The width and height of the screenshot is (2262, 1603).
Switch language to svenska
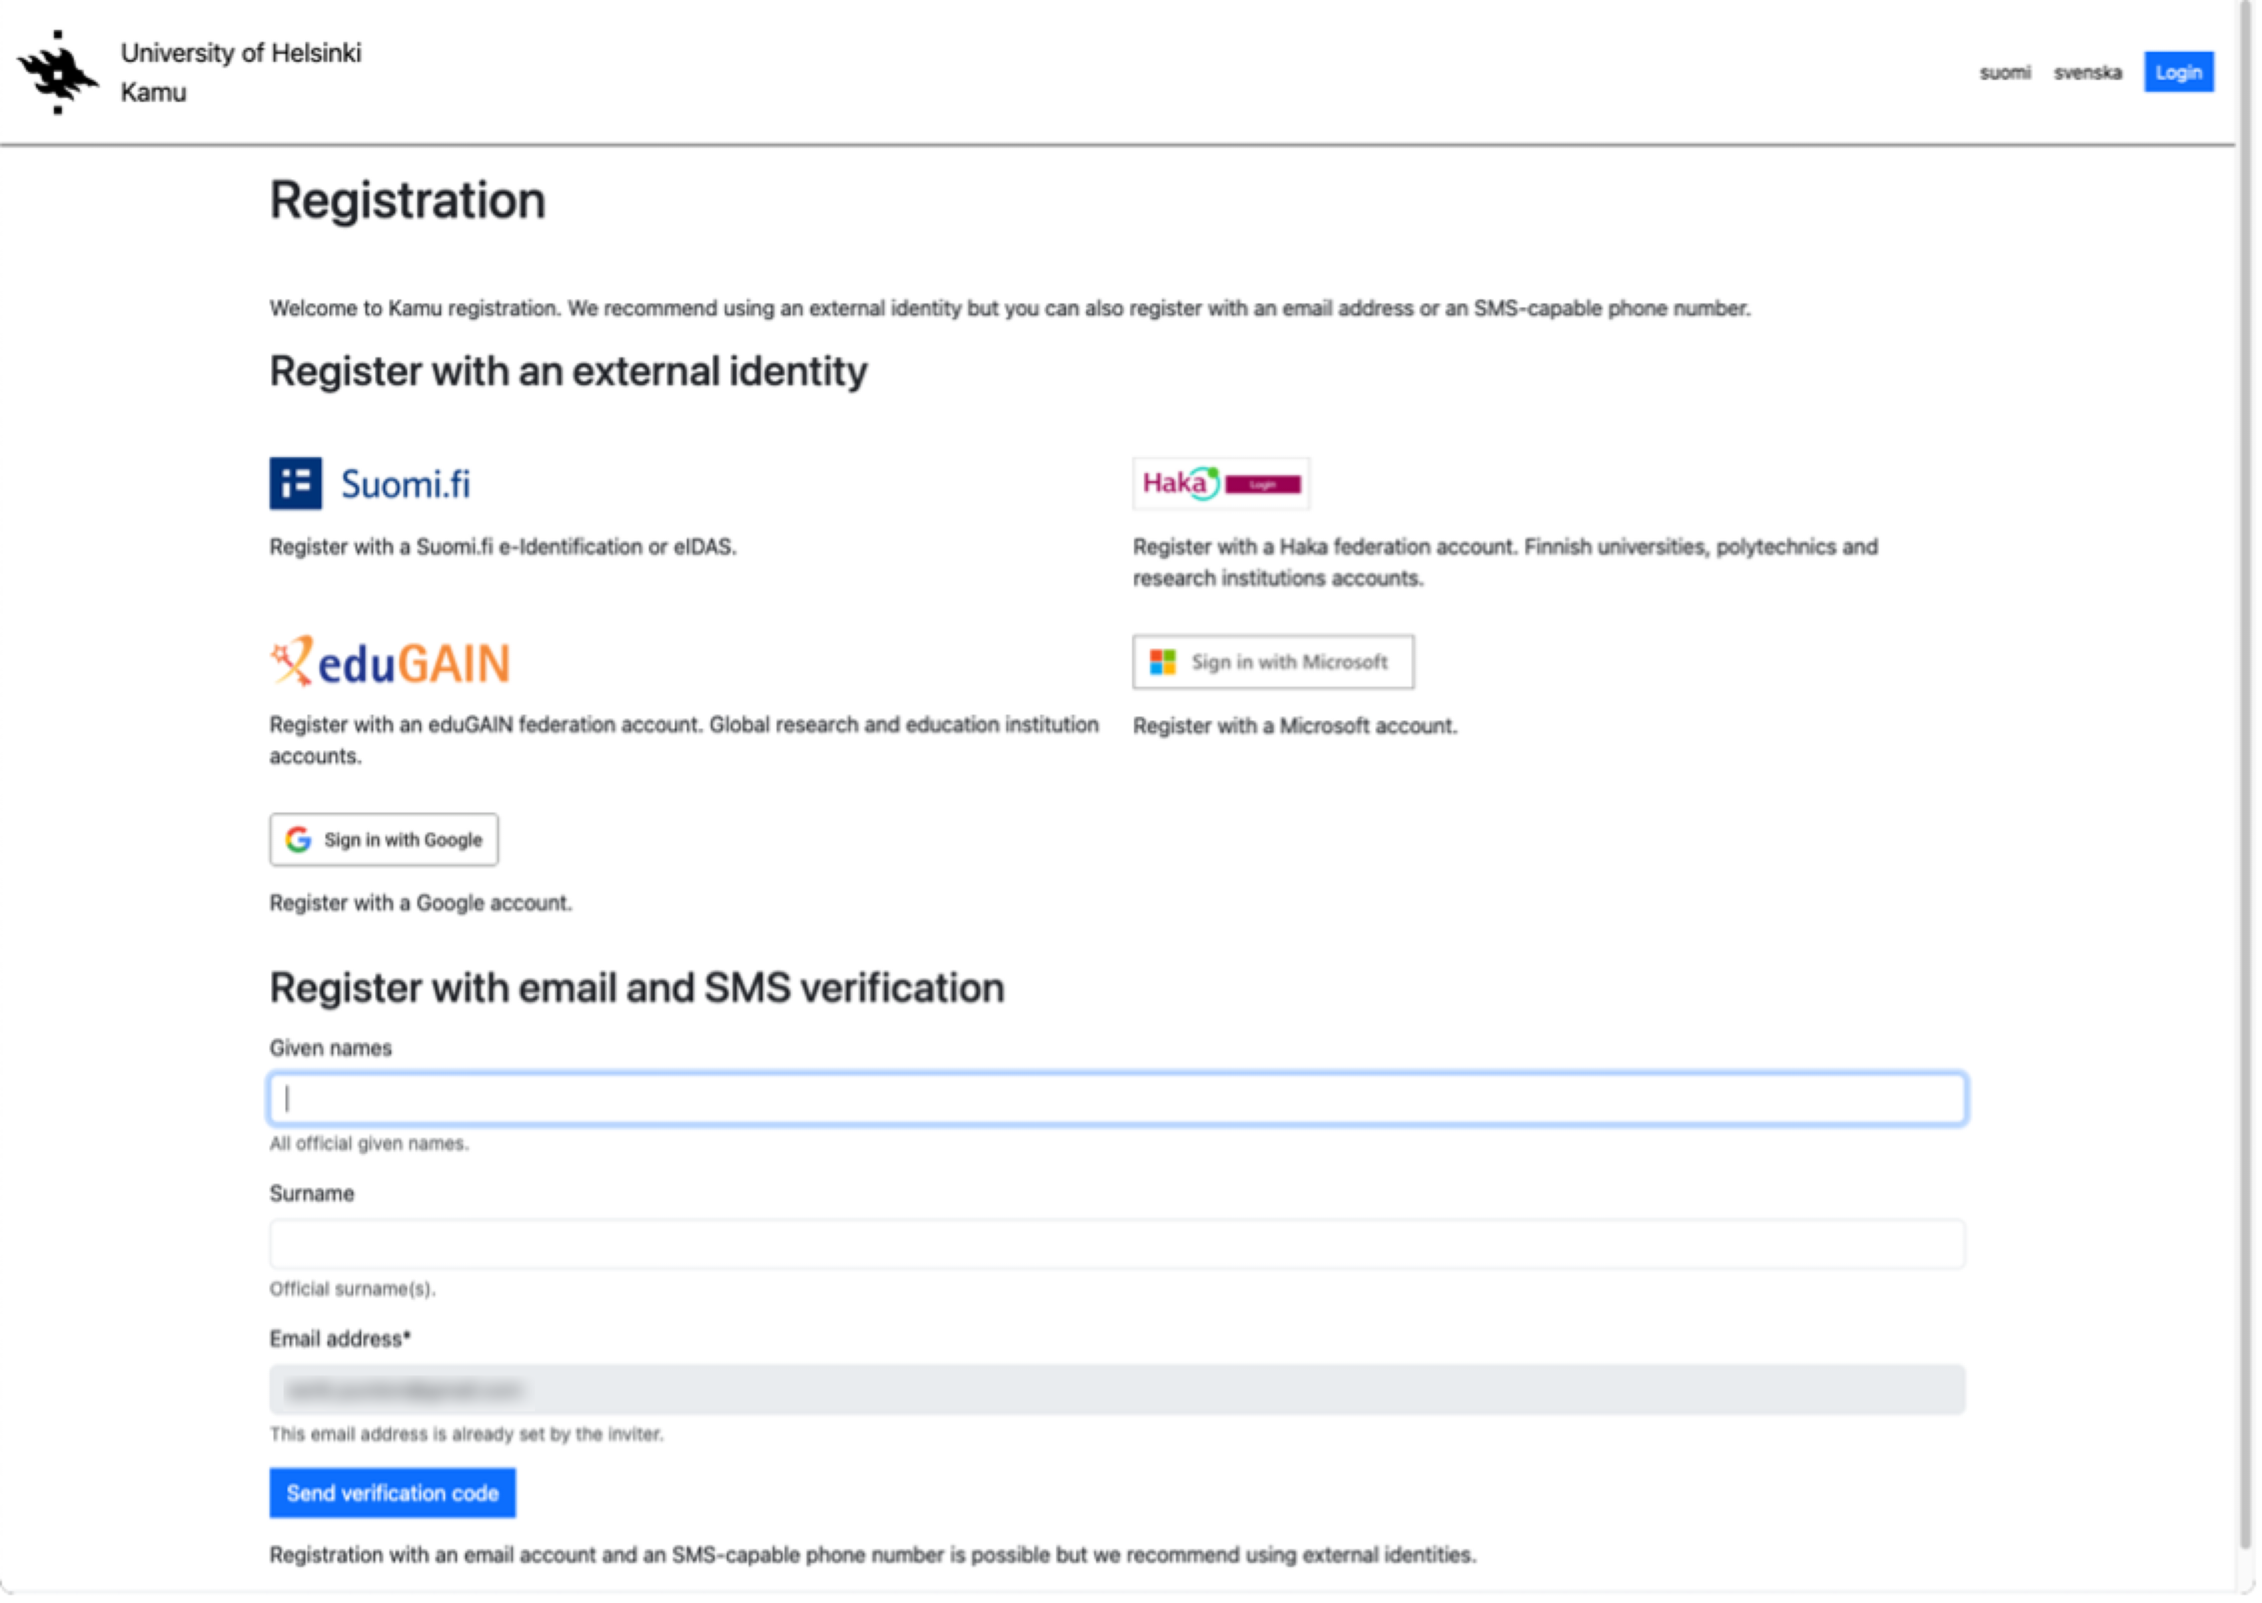(2088, 73)
